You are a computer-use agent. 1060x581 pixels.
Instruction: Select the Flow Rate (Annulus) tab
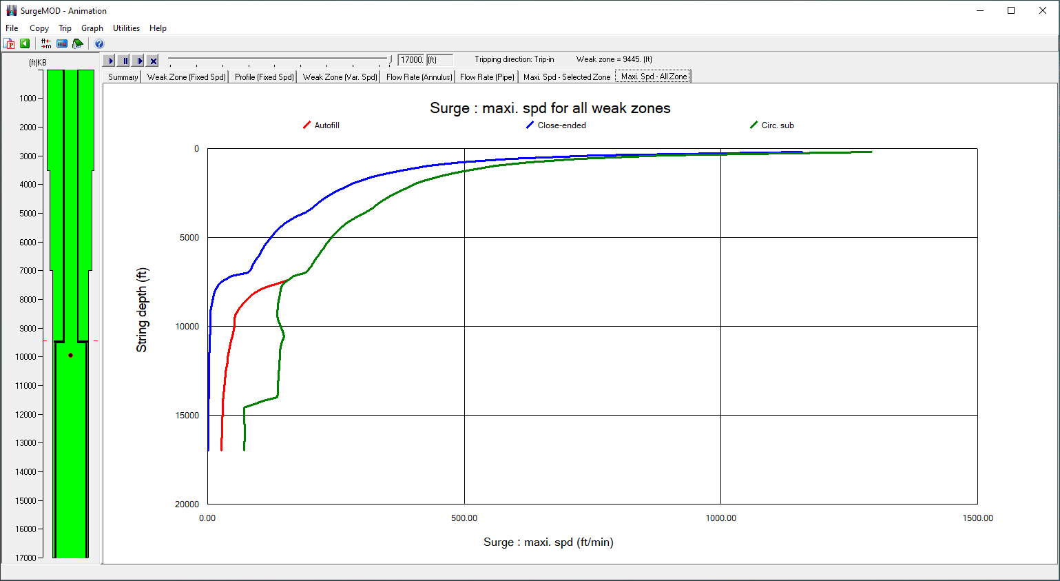419,77
